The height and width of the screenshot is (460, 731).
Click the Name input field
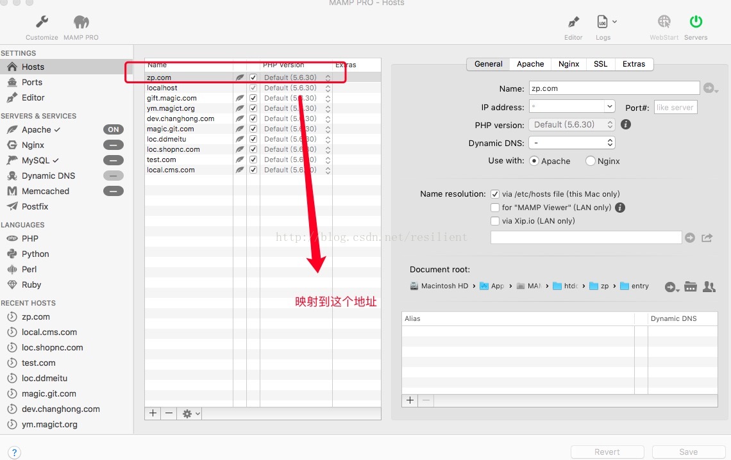tap(614, 88)
